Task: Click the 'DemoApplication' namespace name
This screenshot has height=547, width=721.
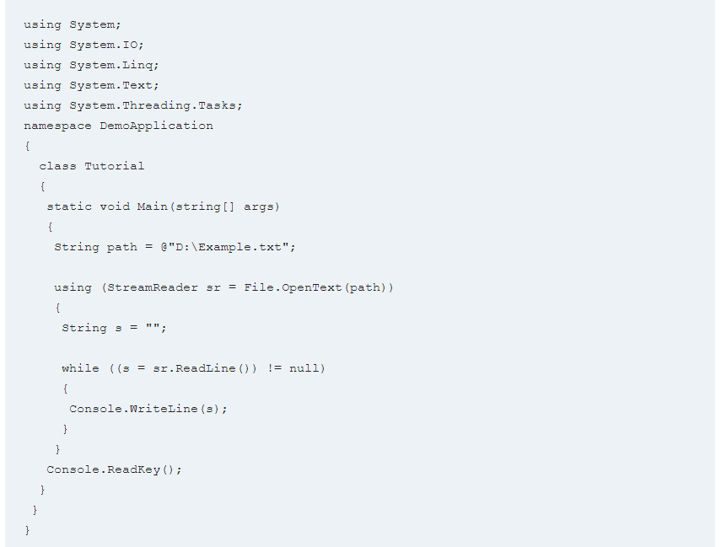Action: tap(156, 126)
